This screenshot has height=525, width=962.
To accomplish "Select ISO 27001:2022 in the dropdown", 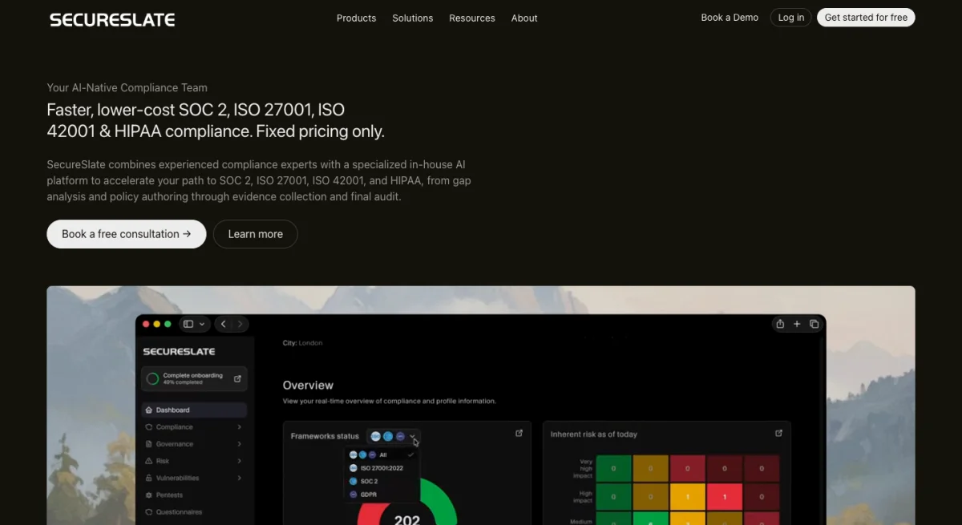I will [382, 468].
